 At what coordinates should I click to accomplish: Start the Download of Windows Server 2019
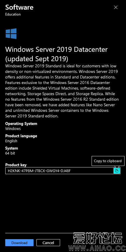pyautogui.click(x=19, y=243)
